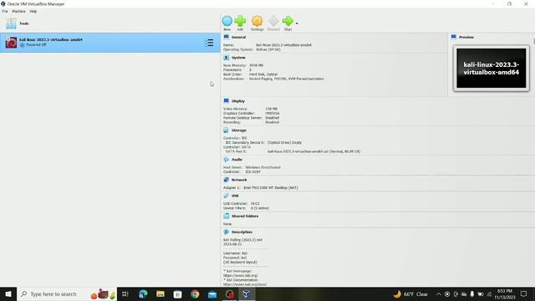Click the Adapter 1 Intel PRO/1000 entry

tap(261, 187)
